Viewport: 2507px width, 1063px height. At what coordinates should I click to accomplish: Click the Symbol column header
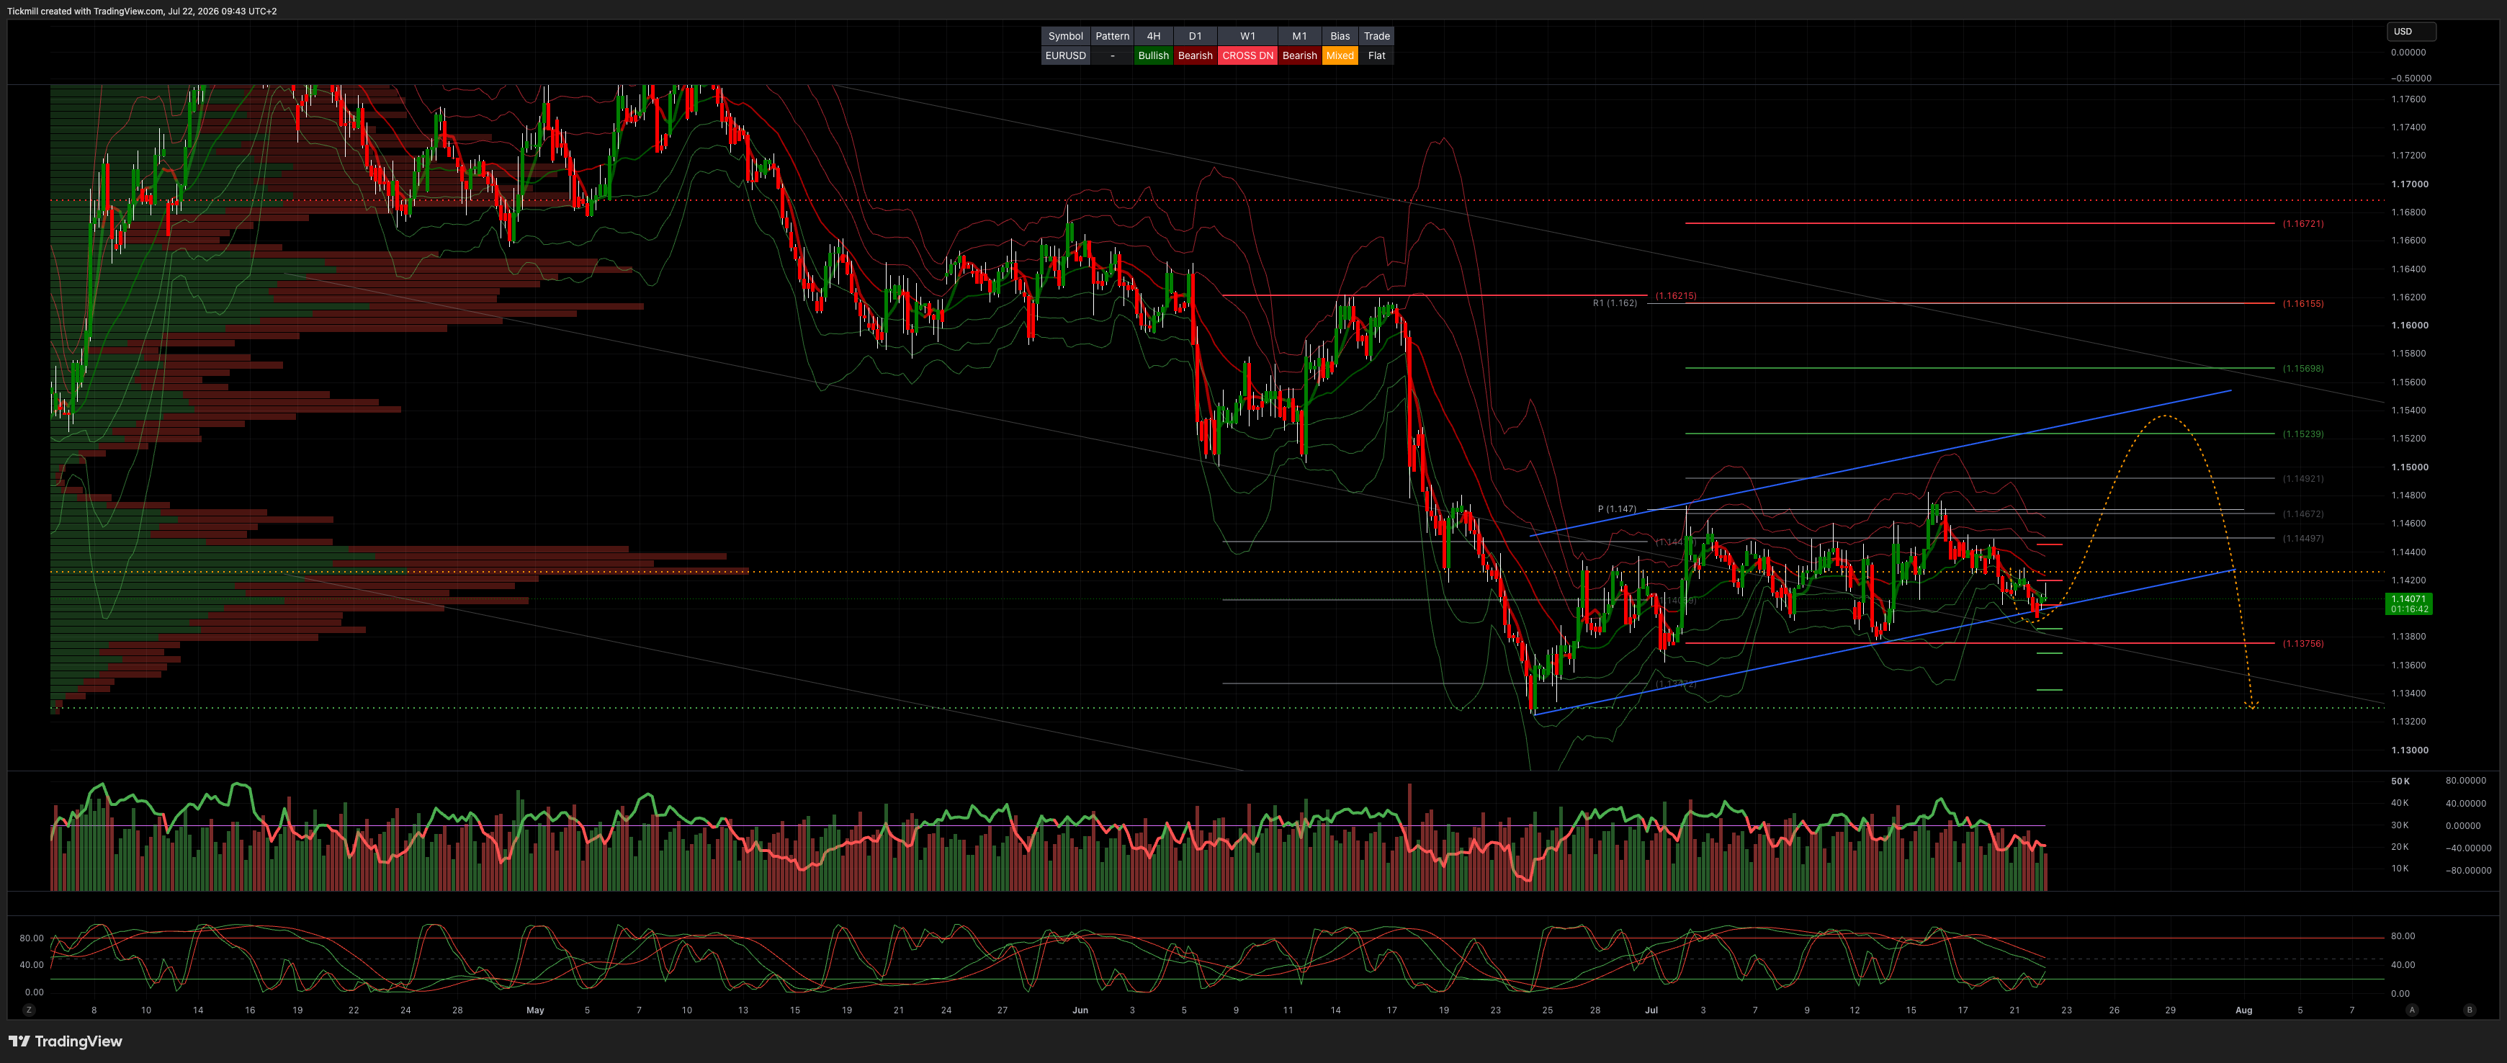(x=1064, y=36)
